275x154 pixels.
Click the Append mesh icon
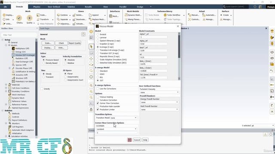pyautogui.click(x=90, y=15)
